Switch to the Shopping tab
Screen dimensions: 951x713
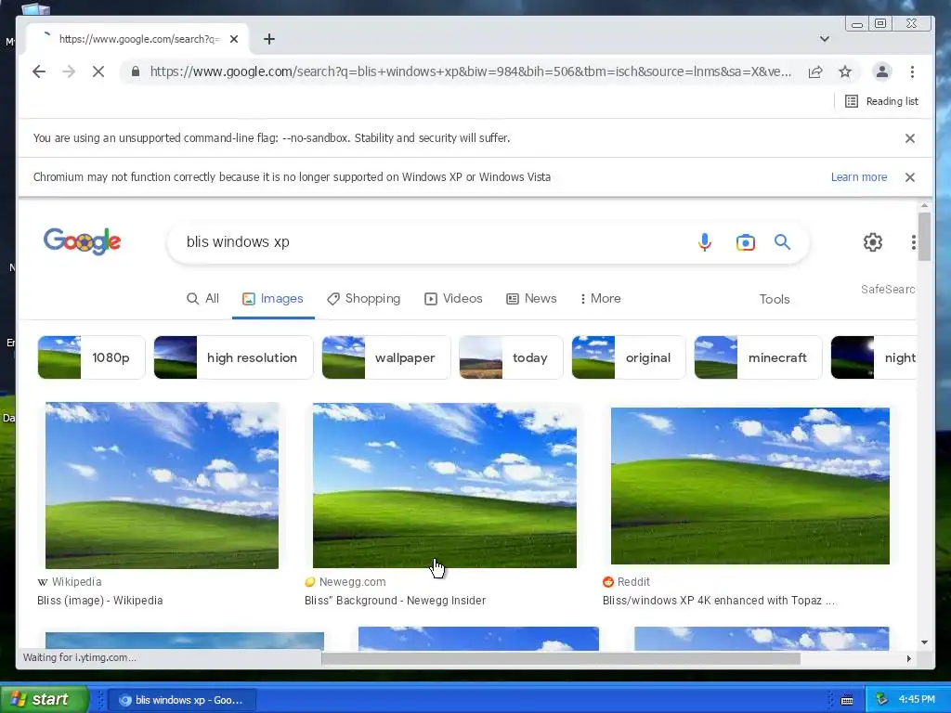[364, 298]
